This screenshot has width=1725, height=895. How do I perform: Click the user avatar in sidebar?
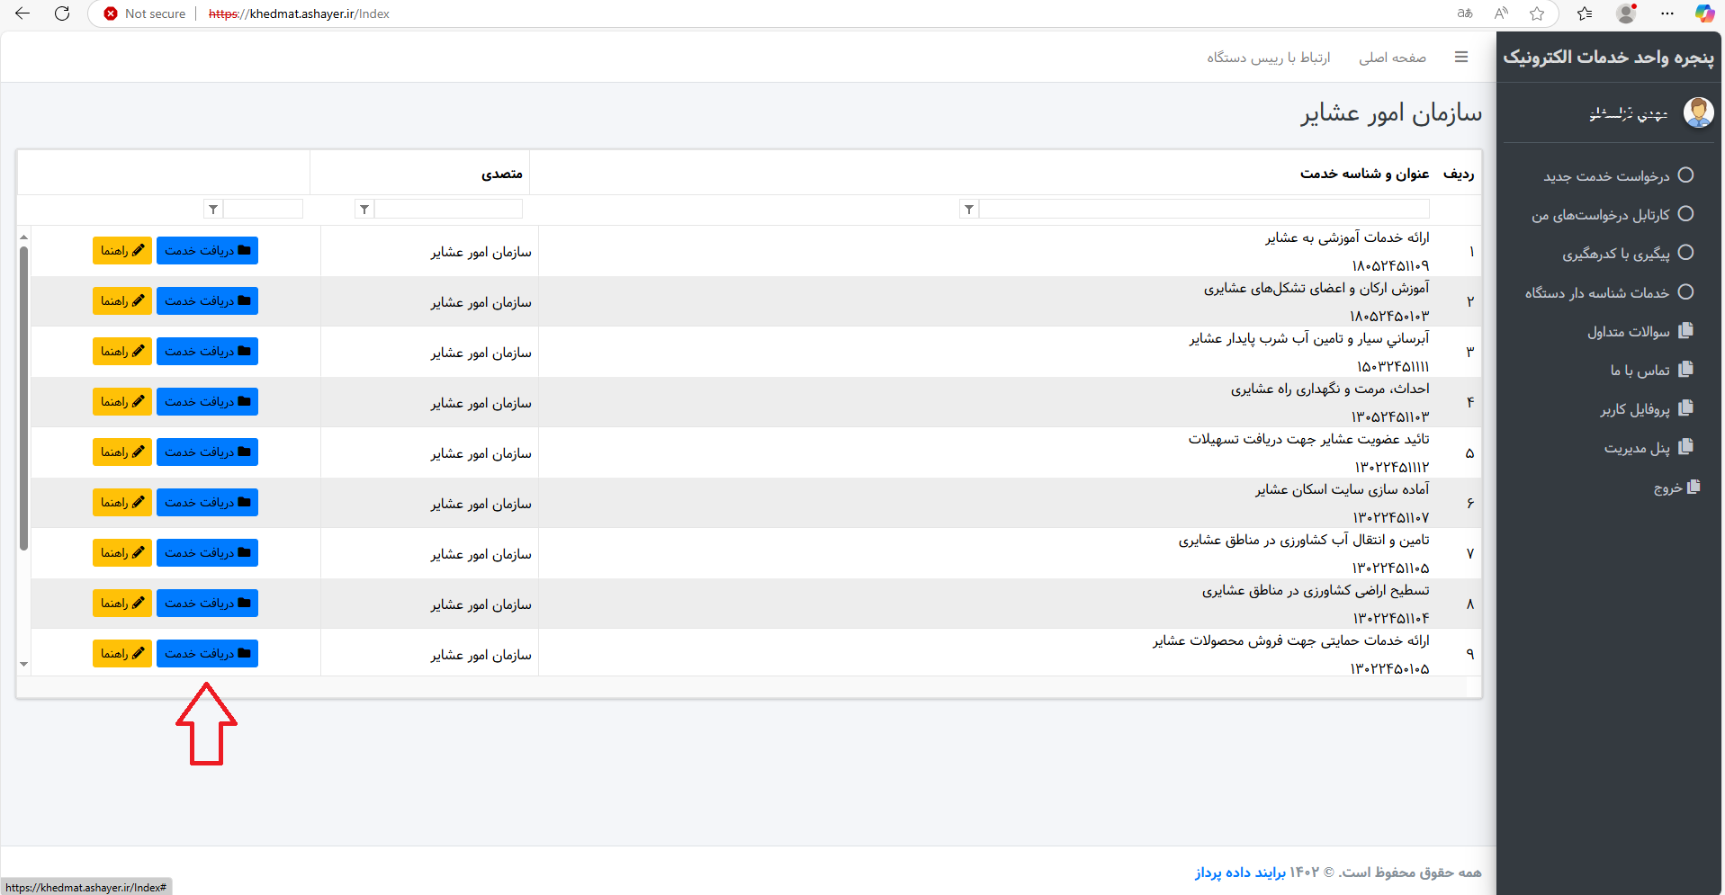[x=1698, y=112]
